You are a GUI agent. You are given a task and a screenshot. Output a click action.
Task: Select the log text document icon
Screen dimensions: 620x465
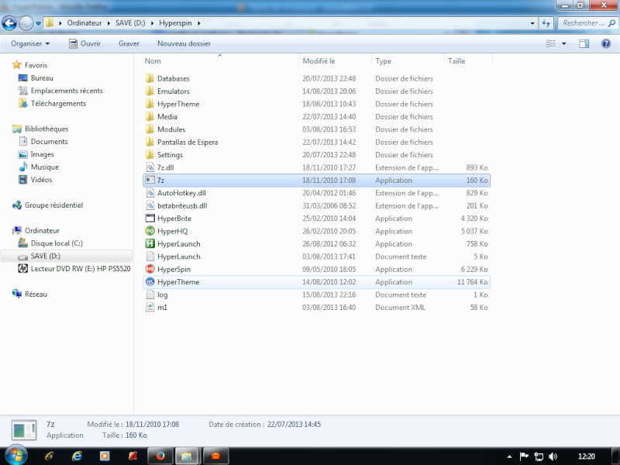click(150, 294)
